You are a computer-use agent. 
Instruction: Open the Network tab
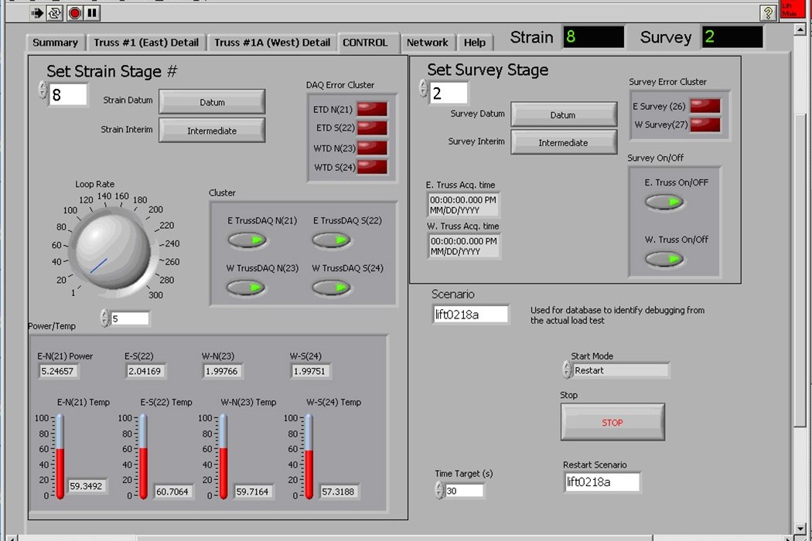(427, 43)
